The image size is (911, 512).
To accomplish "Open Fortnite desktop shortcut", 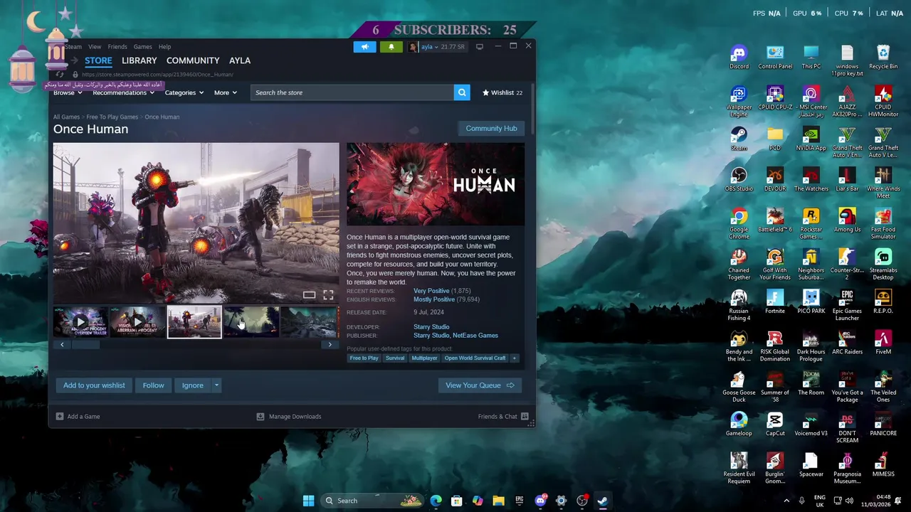I will point(775,302).
